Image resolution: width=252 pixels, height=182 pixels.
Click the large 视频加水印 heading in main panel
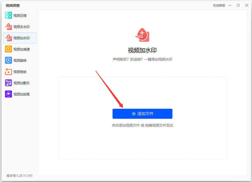[x=142, y=50]
